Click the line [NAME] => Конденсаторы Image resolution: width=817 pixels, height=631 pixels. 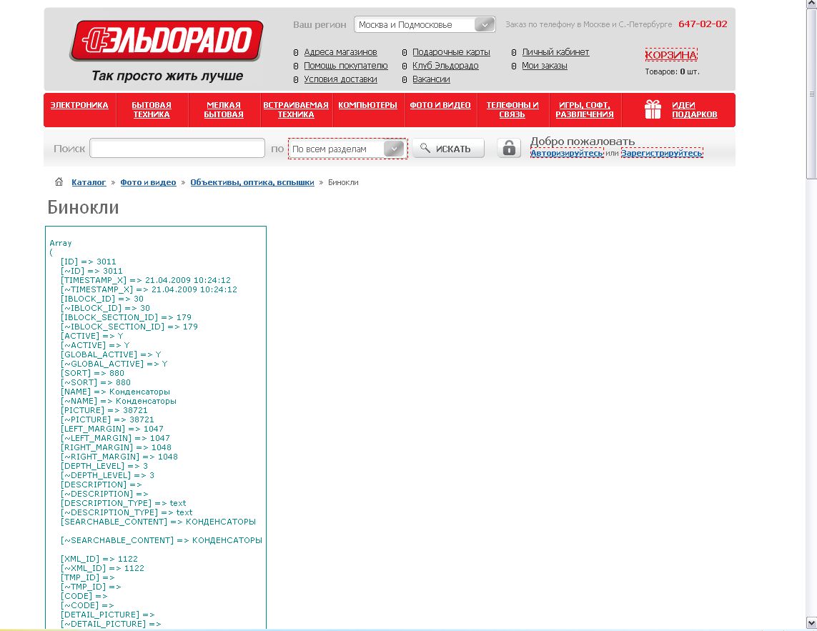tap(115, 392)
